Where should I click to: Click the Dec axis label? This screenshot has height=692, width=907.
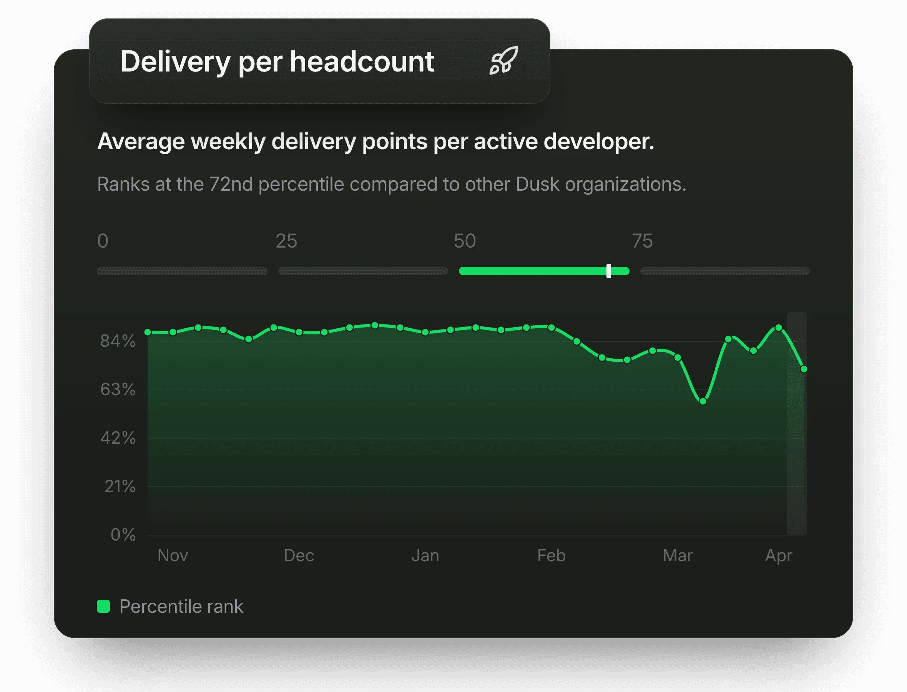(x=299, y=556)
